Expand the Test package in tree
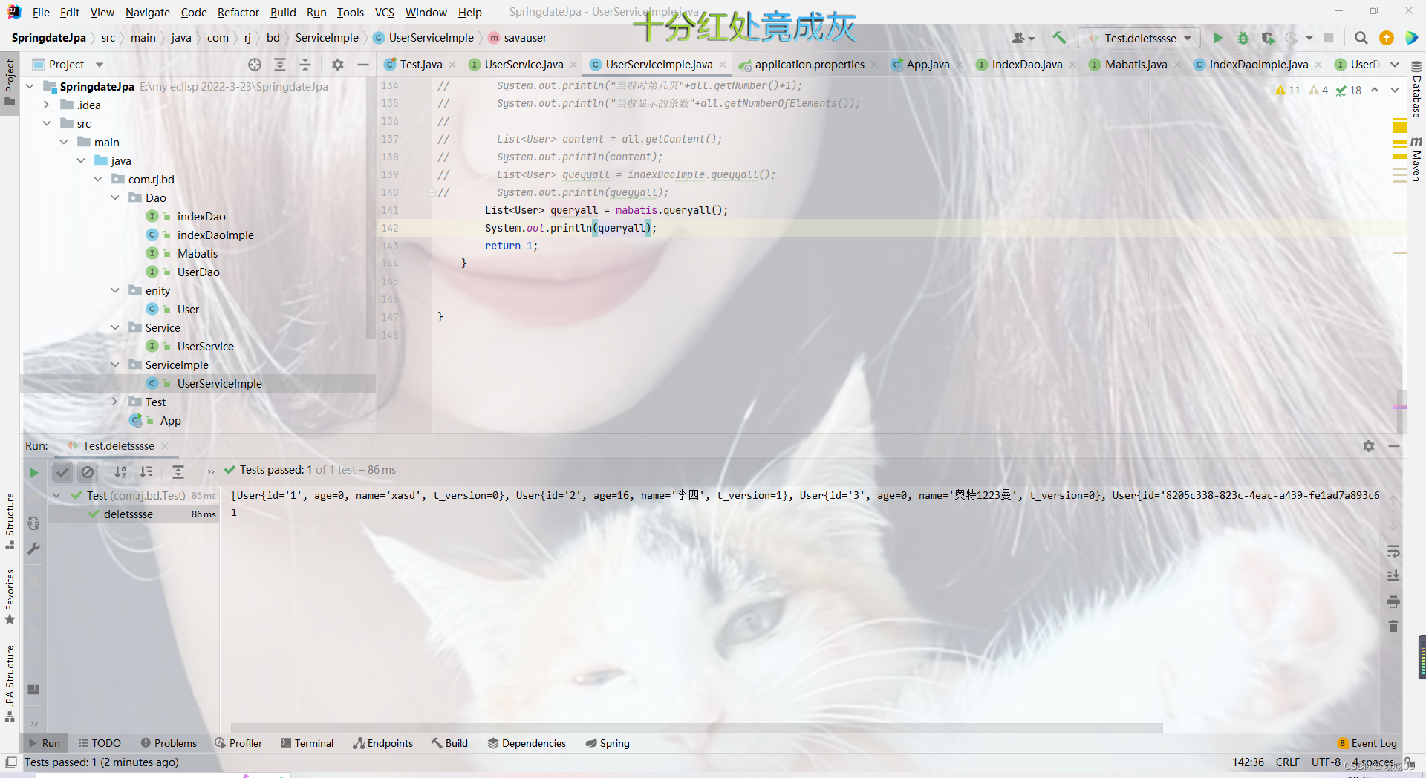 pyautogui.click(x=115, y=402)
